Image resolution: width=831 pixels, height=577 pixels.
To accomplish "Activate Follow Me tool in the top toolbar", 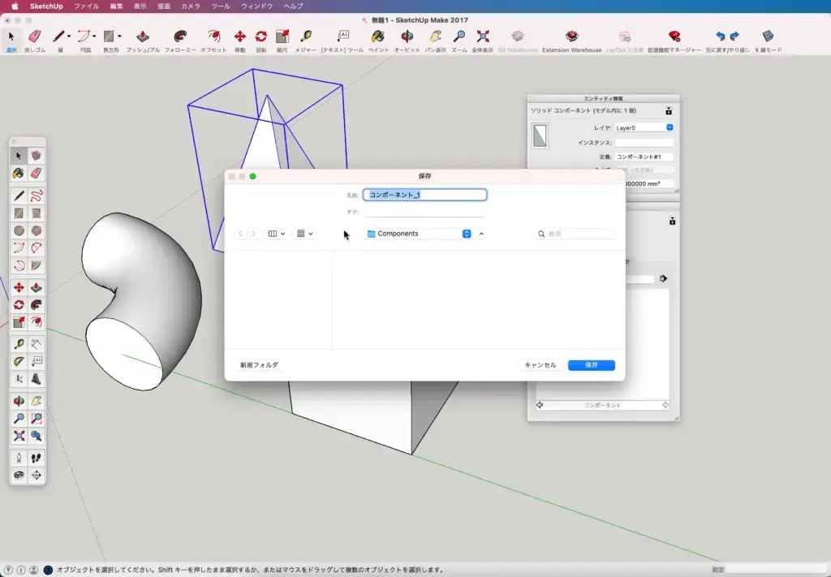I will [x=180, y=36].
